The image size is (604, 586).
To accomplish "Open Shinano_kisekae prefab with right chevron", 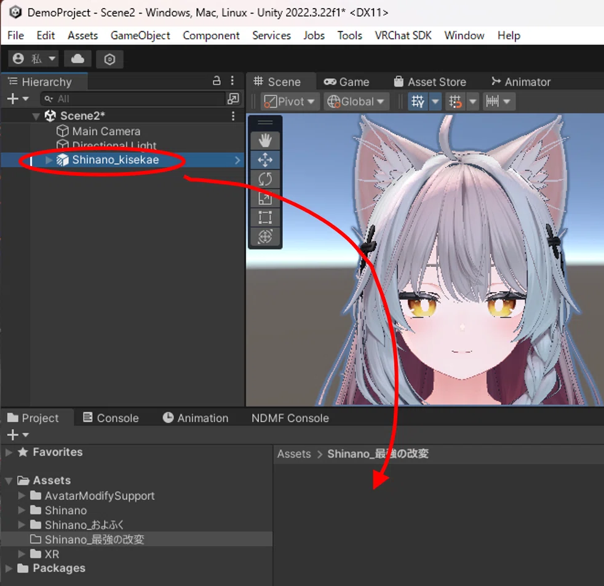I will click(x=237, y=160).
